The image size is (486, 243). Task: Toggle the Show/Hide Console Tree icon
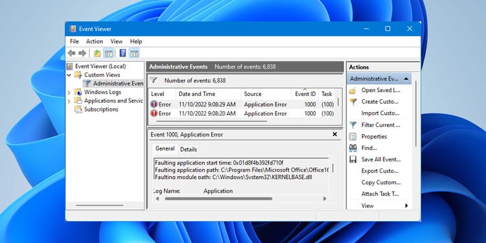pos(108,53)
